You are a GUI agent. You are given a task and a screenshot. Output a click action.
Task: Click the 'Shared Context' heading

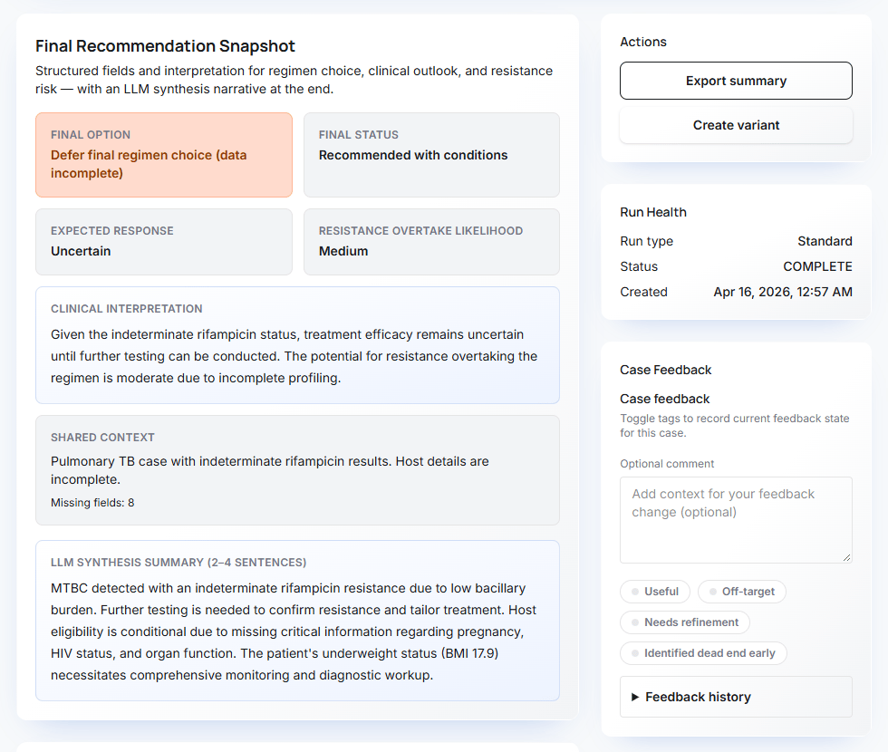(x=102, y=437)
